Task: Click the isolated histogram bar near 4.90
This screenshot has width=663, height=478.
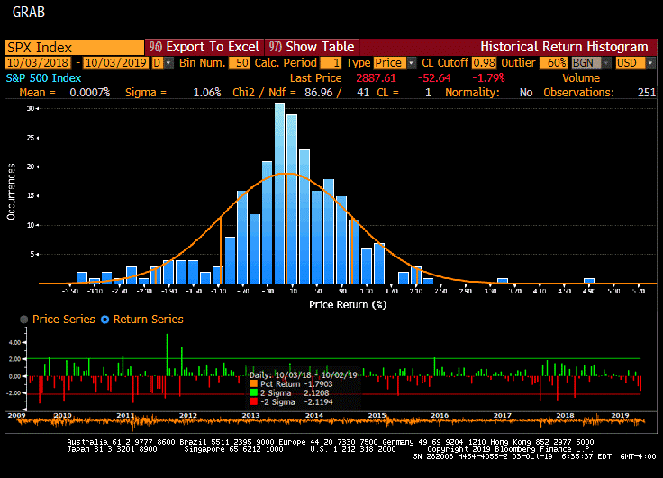Action: 589,281
